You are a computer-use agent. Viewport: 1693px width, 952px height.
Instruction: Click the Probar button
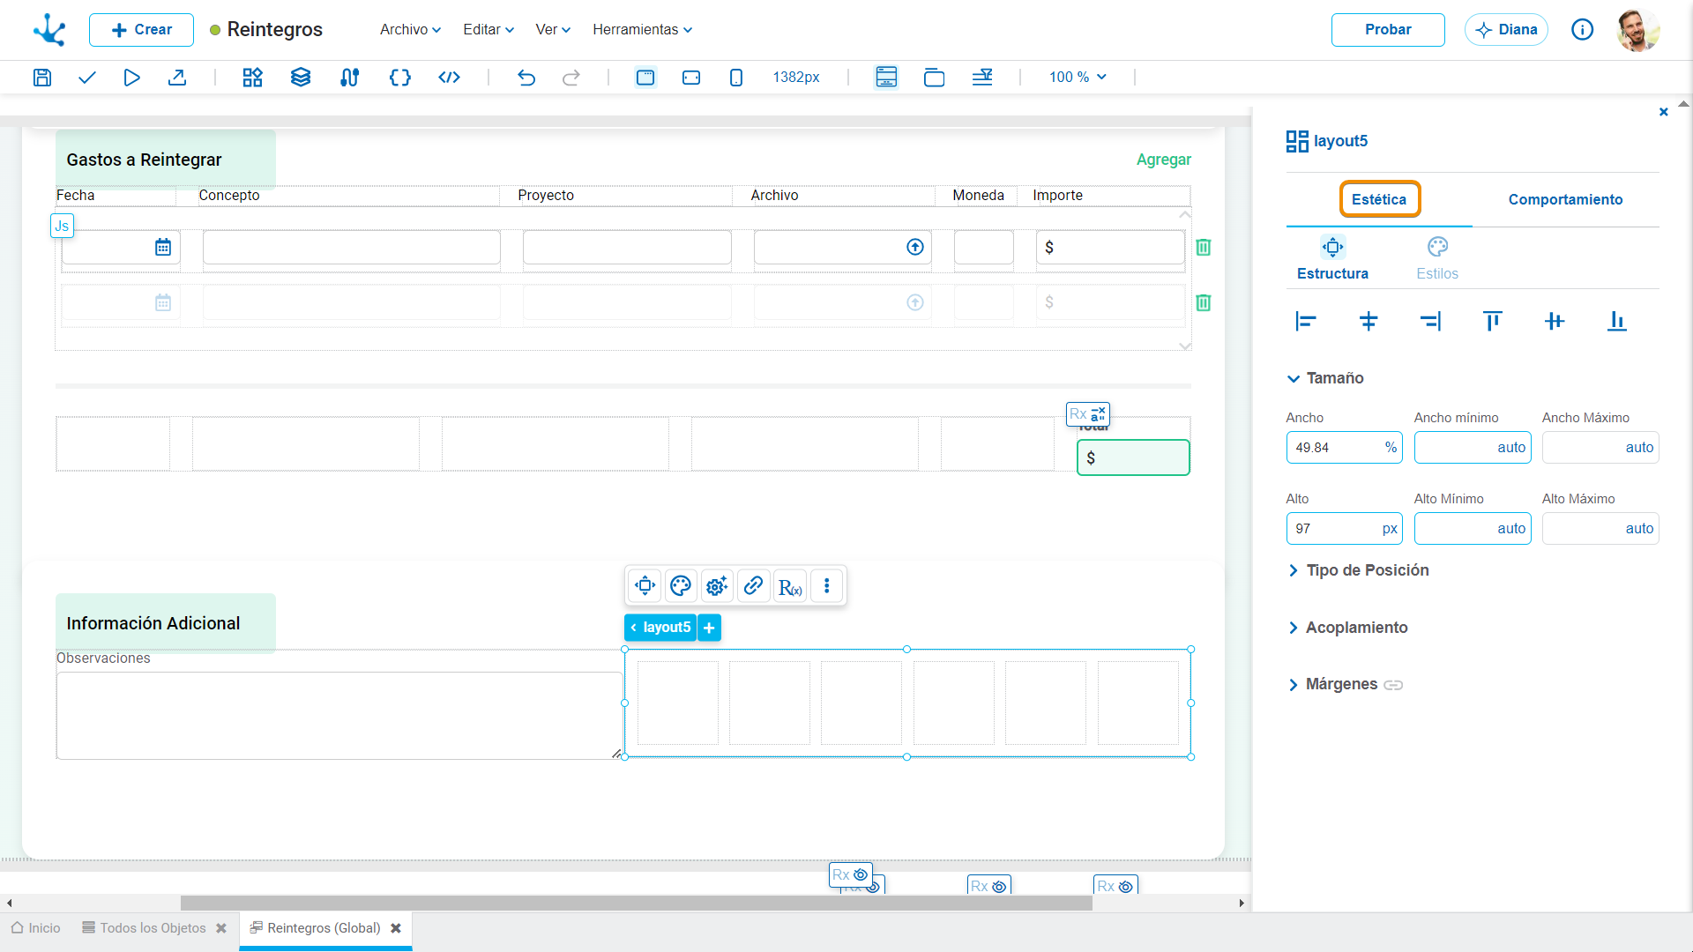coord(1388,30)
